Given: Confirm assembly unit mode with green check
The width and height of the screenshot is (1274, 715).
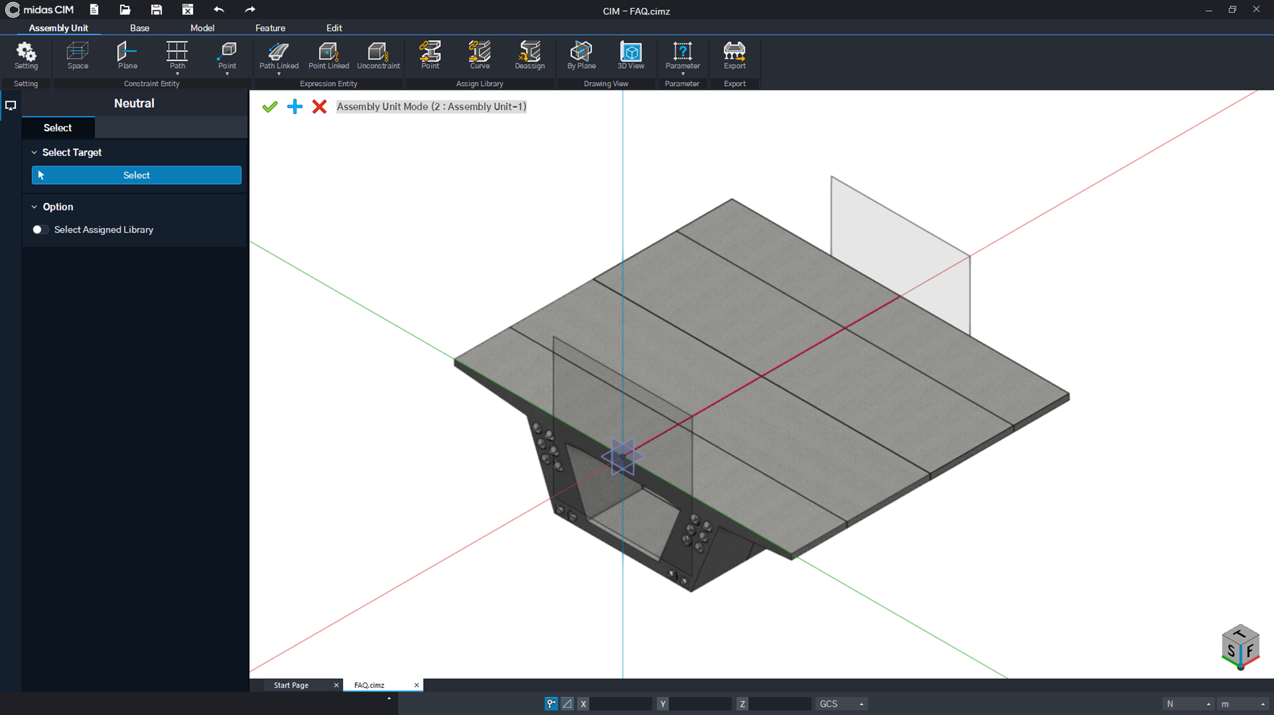Looking at the screenshot, I should click(270, 106).
